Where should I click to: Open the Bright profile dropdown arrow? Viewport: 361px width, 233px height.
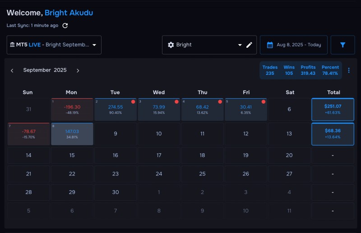click(240, 45)
